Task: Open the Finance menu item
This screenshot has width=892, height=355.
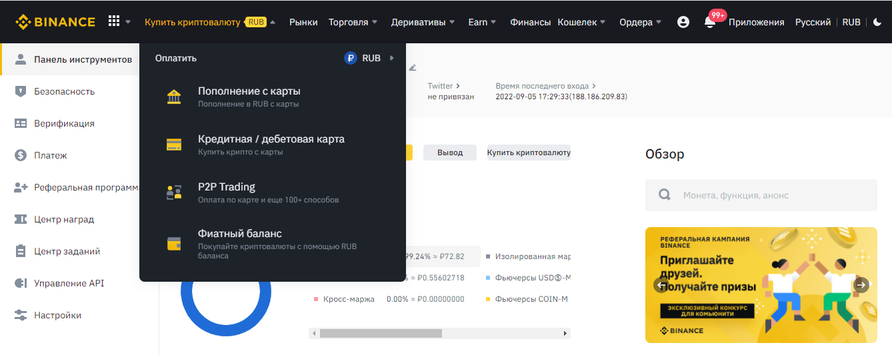Action: [x=530, y=22]
